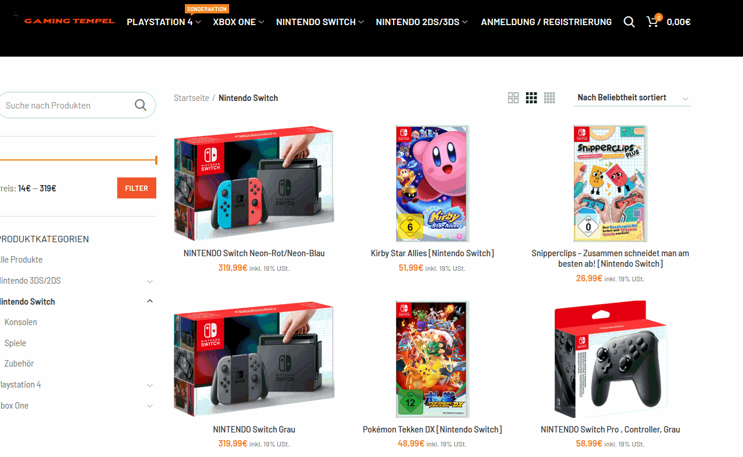This screenshot has height=457, width=743.
Task: Open the PLAYSTATION 4 menu
Action: (x=163, y=22)
